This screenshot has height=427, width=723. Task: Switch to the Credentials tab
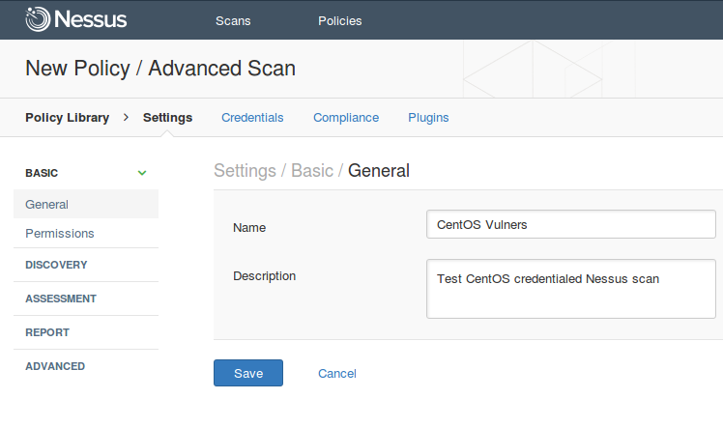click(252, 118)
